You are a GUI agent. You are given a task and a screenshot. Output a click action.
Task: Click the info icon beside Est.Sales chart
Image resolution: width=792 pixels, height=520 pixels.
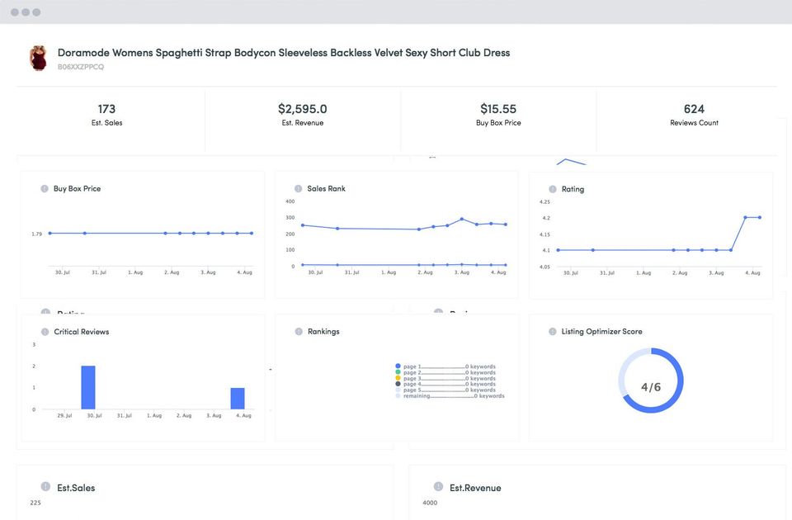tap(46, 488)
